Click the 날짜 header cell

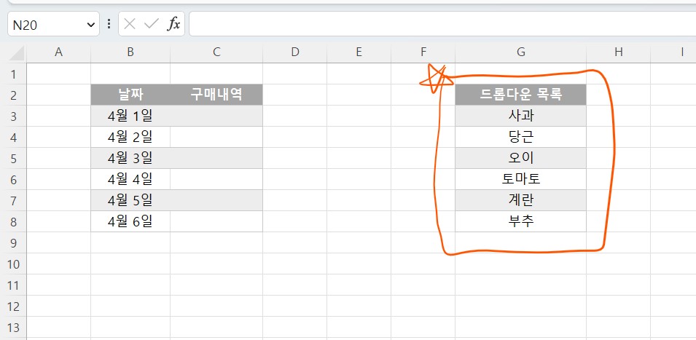point(130,95)
